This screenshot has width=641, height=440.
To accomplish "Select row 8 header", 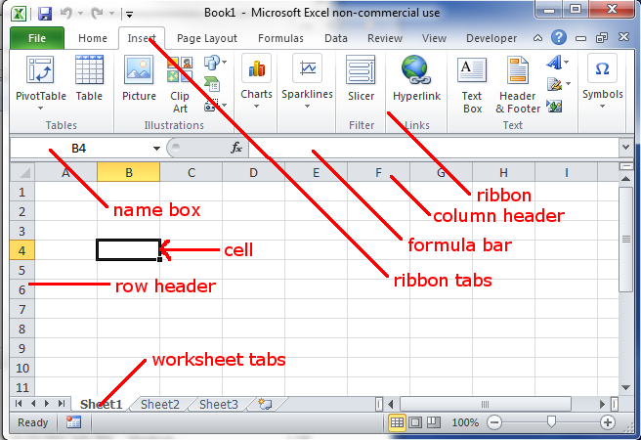I will click(x=22, y=329).
